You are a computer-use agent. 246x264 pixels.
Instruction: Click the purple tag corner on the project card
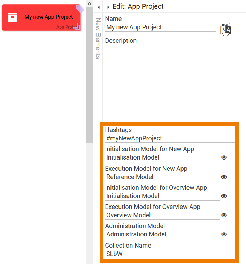point(79,8)
